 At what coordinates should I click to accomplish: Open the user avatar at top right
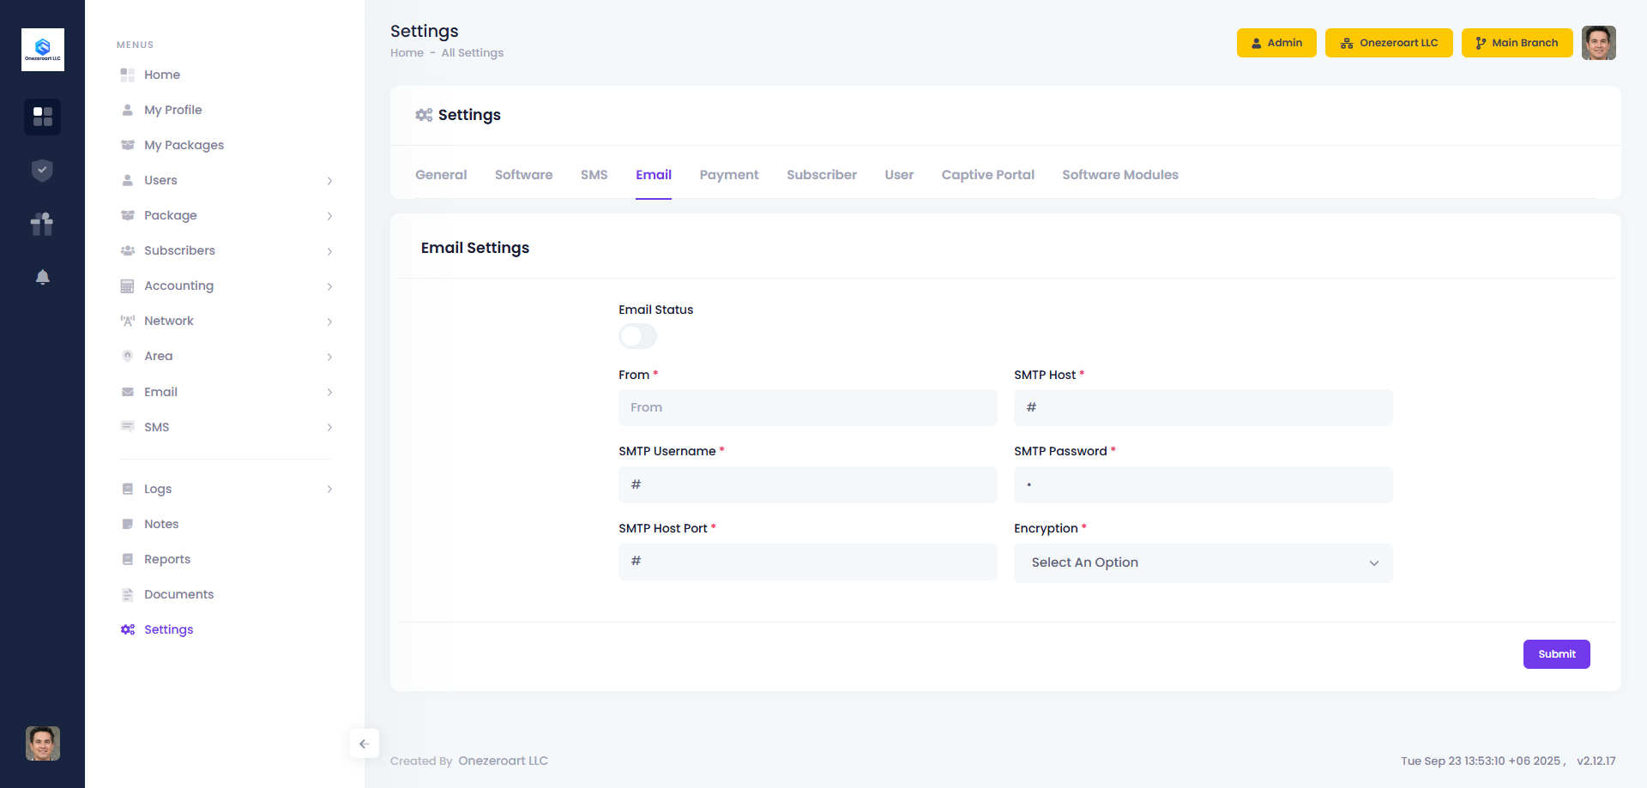coord(1598,43)
